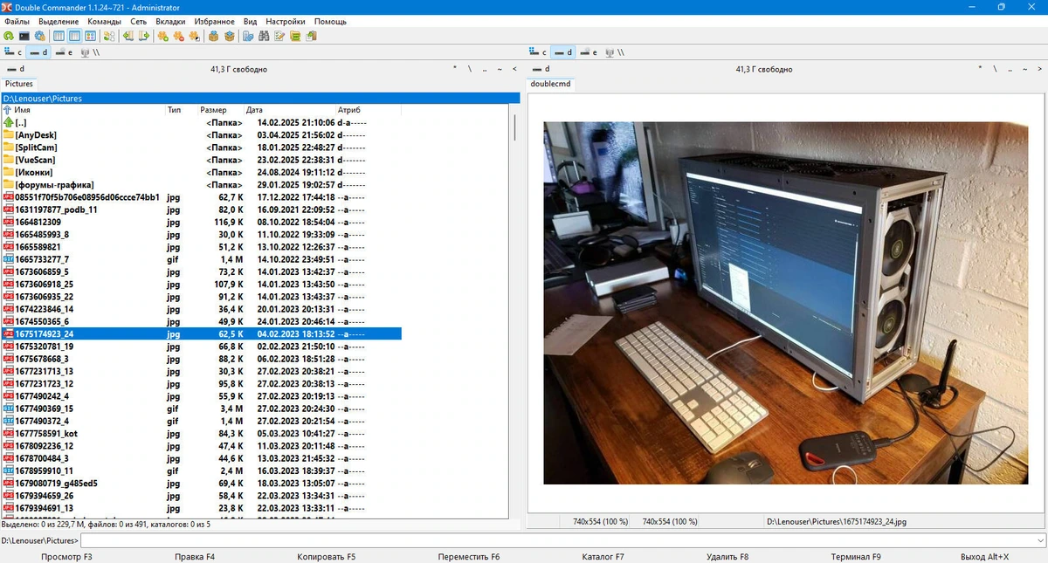Image resolution: width=1048 pixels, height=563 pixels.
Task: Select the file 1678700484_3 in the list
Action: (202, 458)
